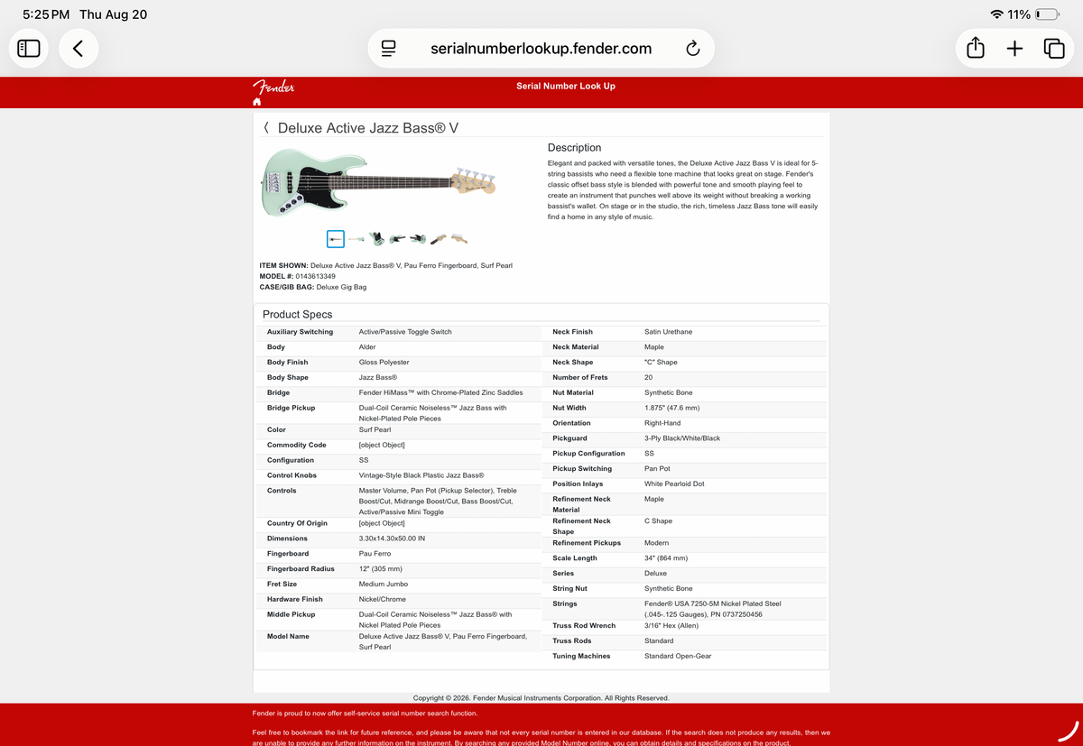The width and height of the screenshot is (1083, 746).
Task: Open the Share sheet icon
Action: click(976, 49)
